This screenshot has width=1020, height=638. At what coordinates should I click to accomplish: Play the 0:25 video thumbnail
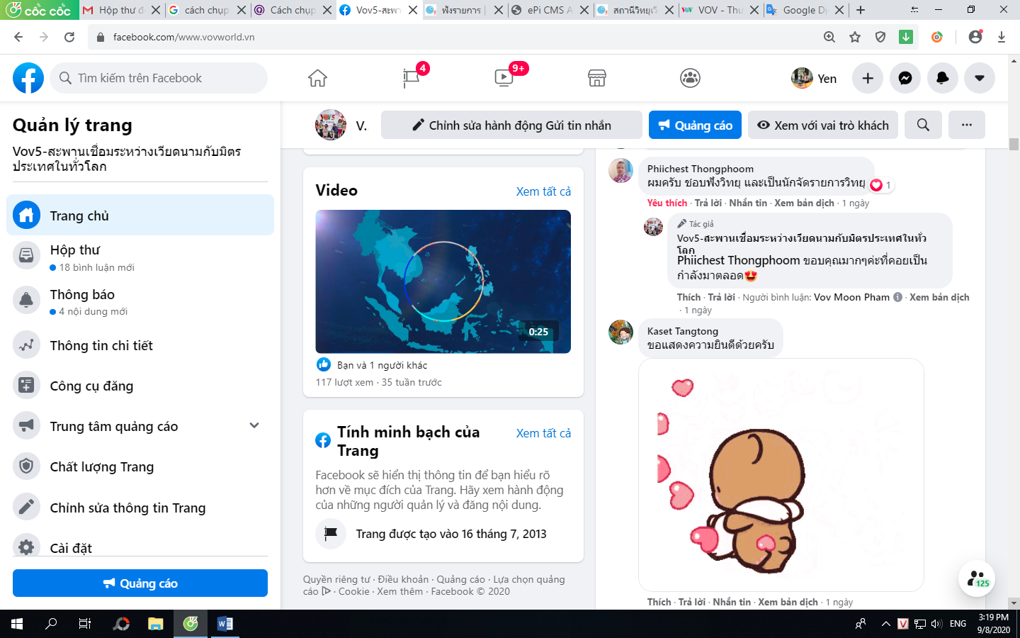click(x=443, y=281)
